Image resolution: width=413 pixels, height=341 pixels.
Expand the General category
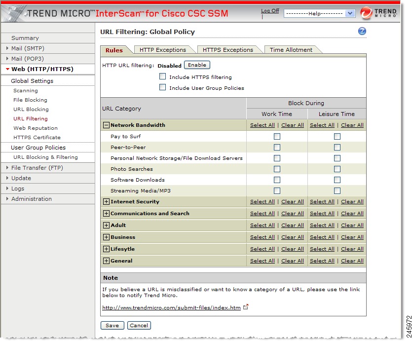pyautogui.click(x=106, y=261)
